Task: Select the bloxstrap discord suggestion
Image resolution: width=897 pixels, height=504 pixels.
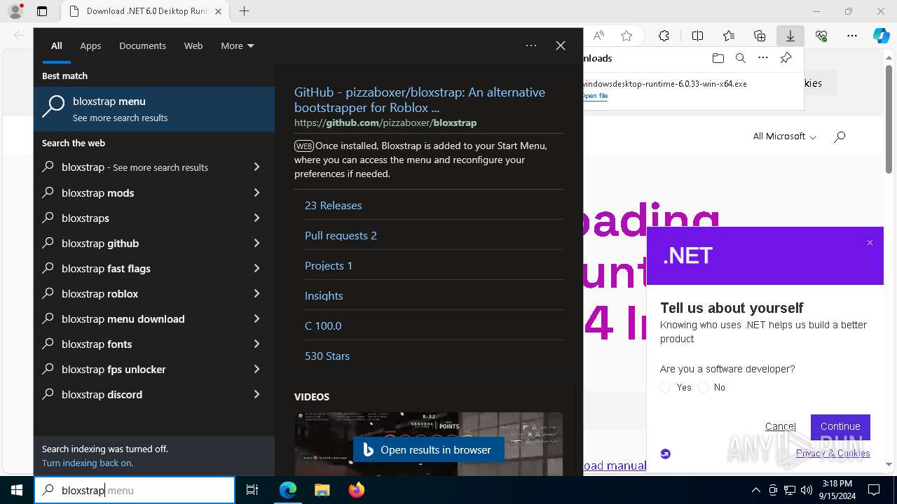Action: click(x=154, y=394)
